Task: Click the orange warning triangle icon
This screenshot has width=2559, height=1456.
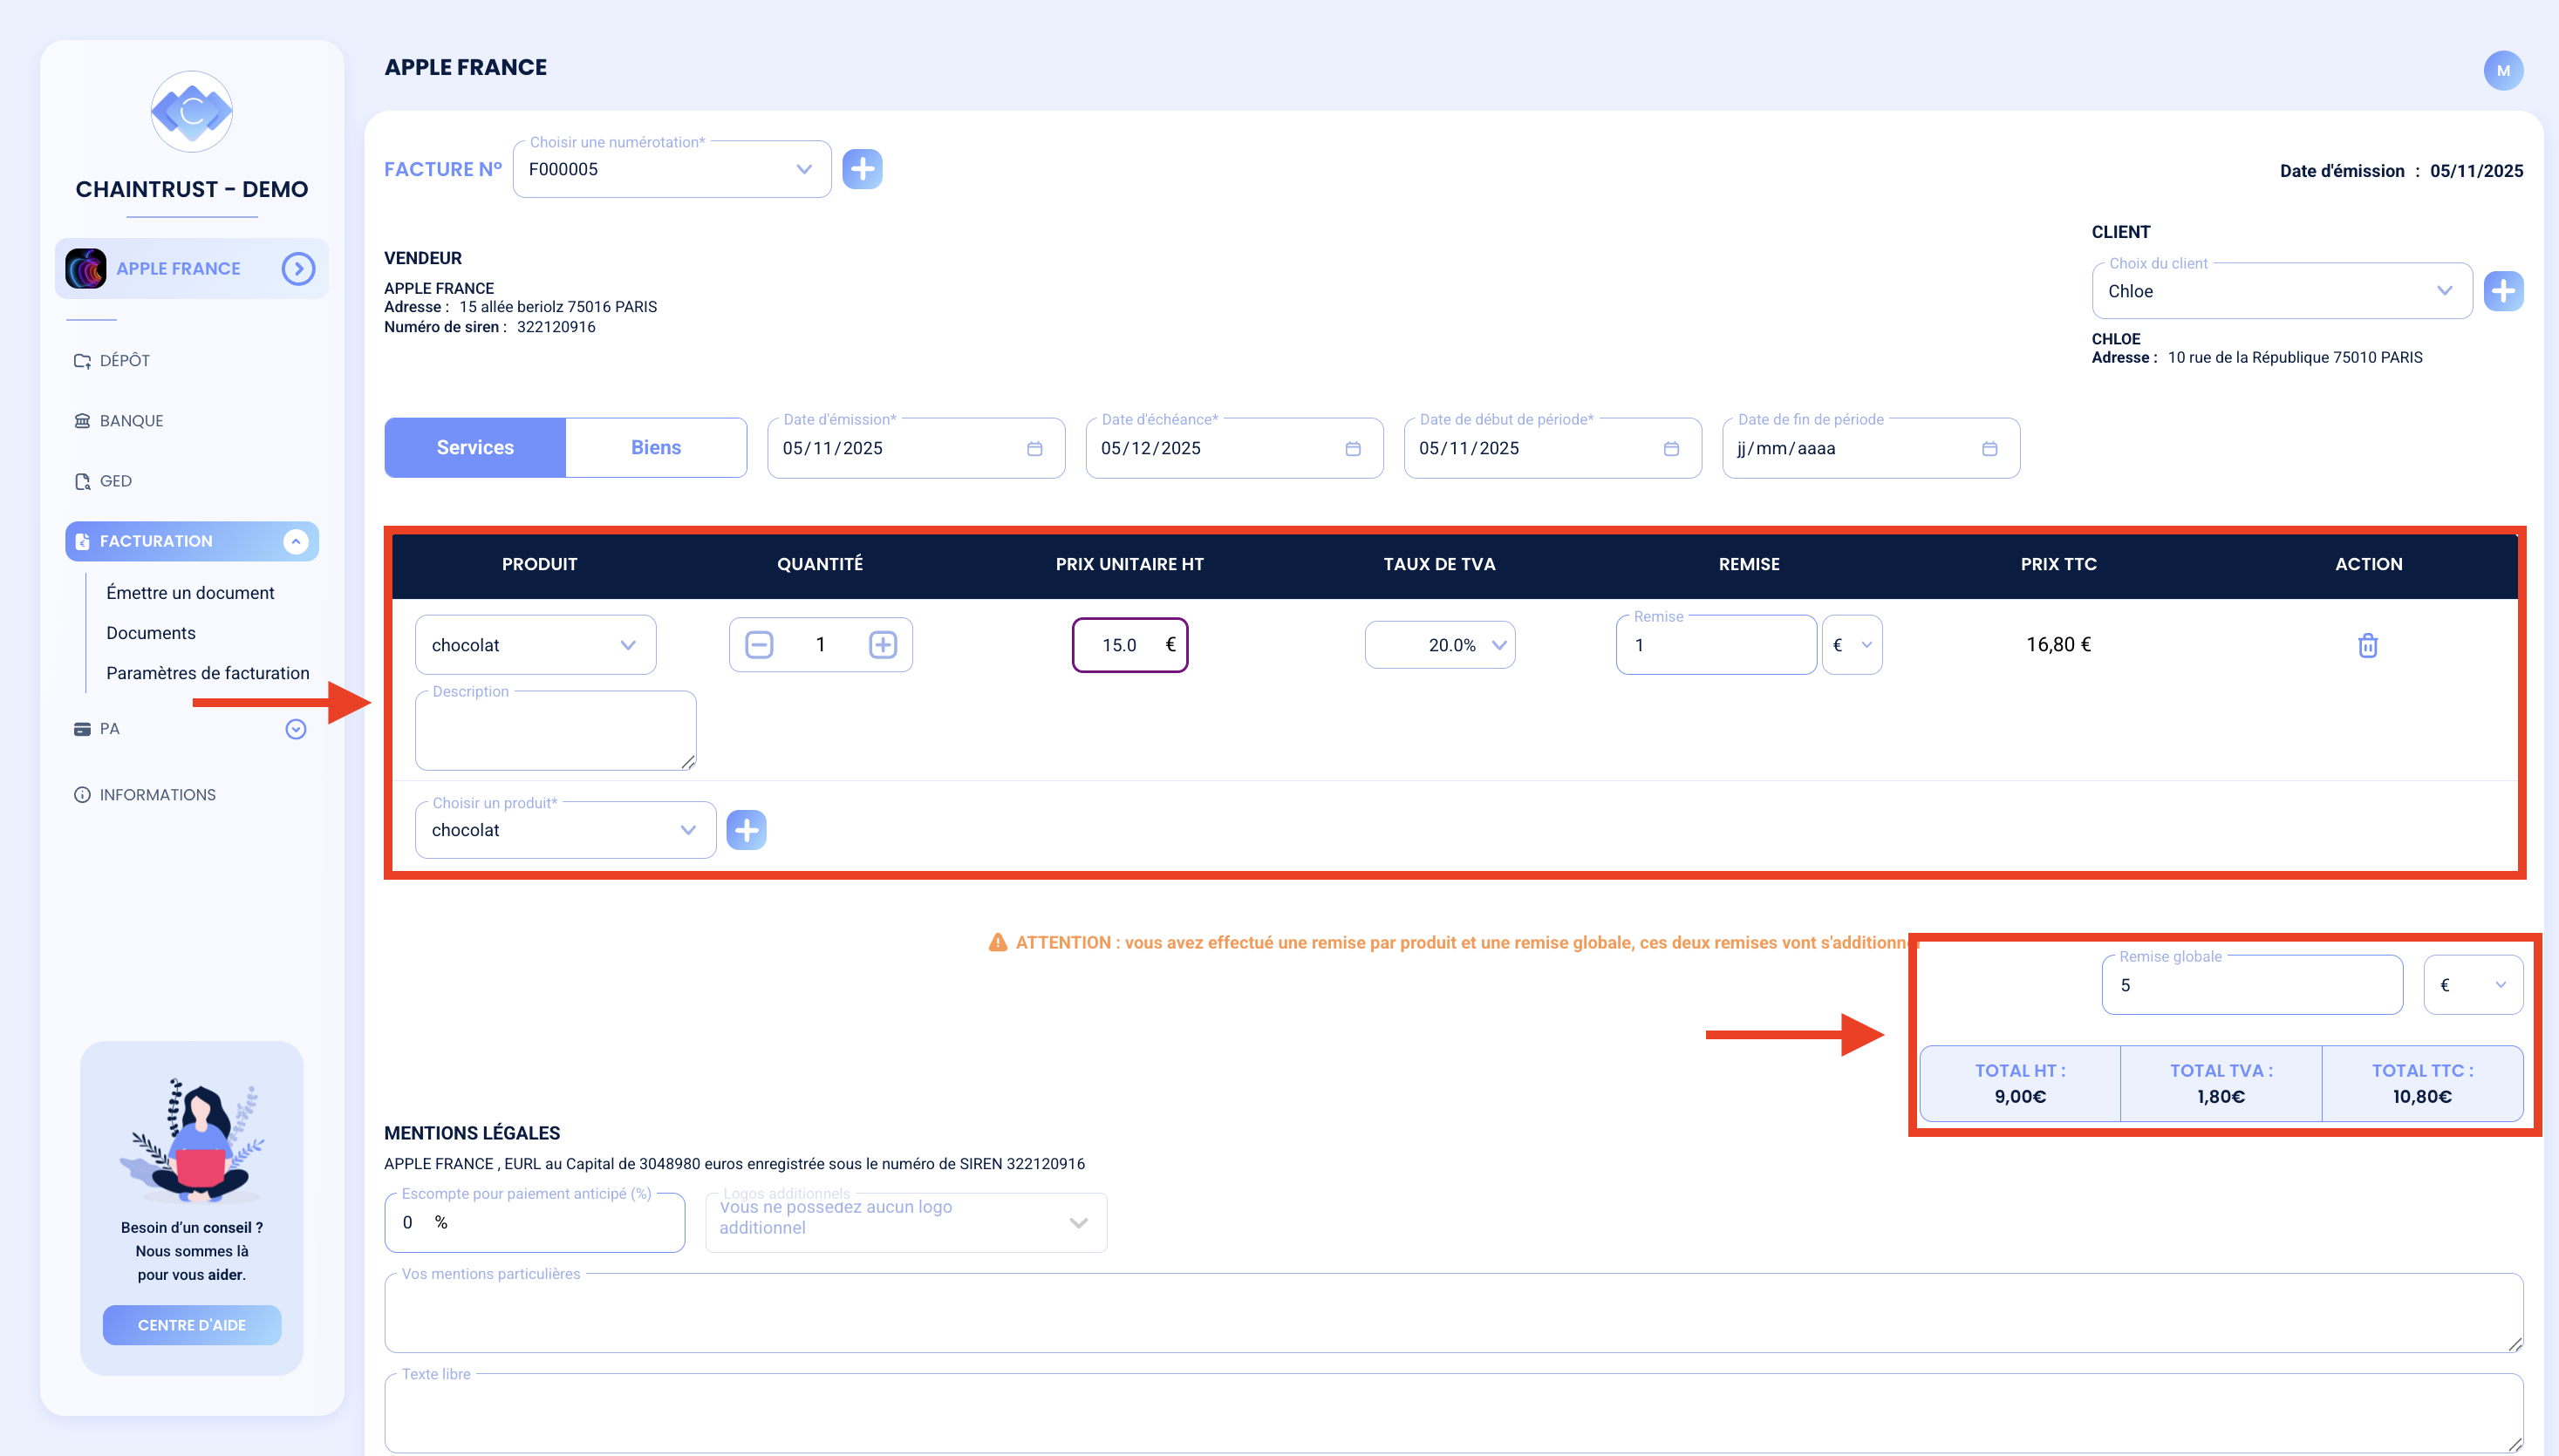Action: [x=998, y=942]
